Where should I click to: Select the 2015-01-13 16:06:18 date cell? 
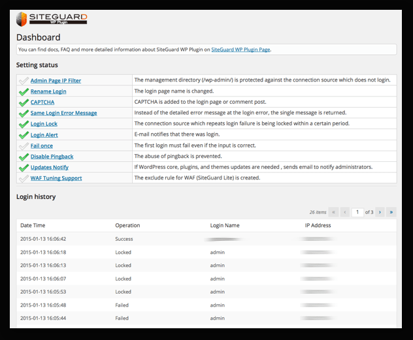(43, 252)
